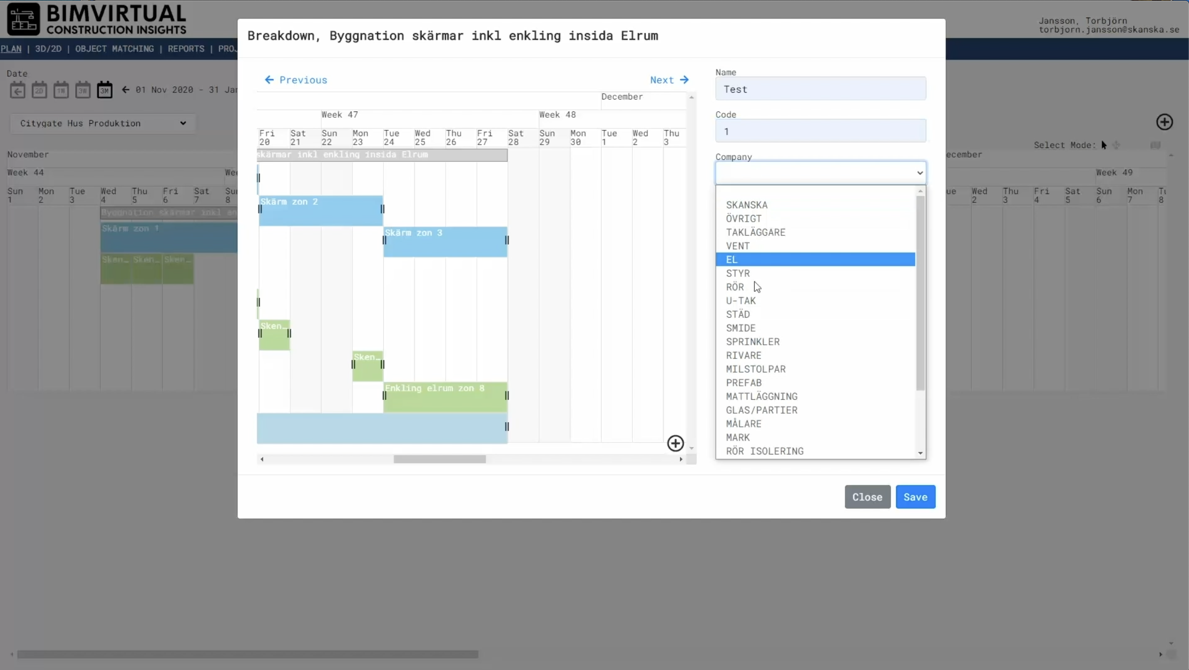The width and height of the screenshot is (1189, 670).
Task: Choose U-TAK from Company list
Action: pos(815,301)
